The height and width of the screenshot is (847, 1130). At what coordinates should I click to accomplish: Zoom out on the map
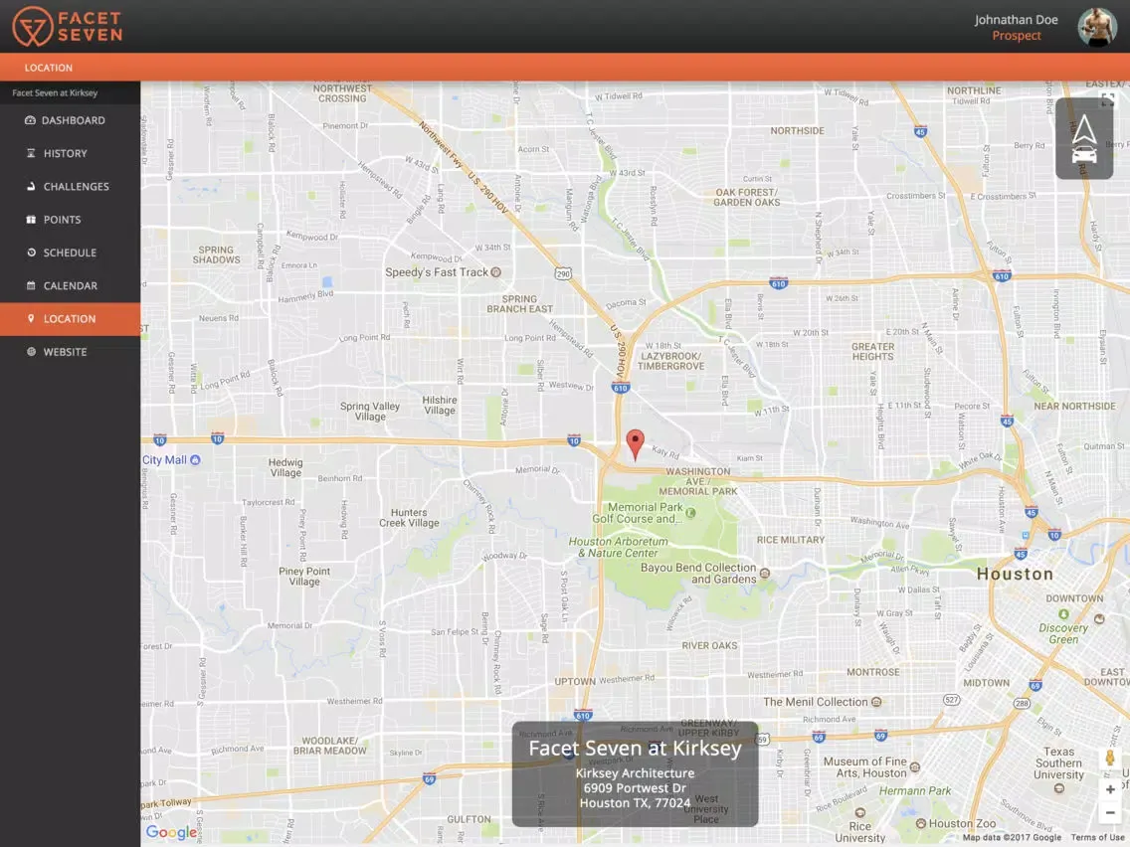pos(1110,812)
